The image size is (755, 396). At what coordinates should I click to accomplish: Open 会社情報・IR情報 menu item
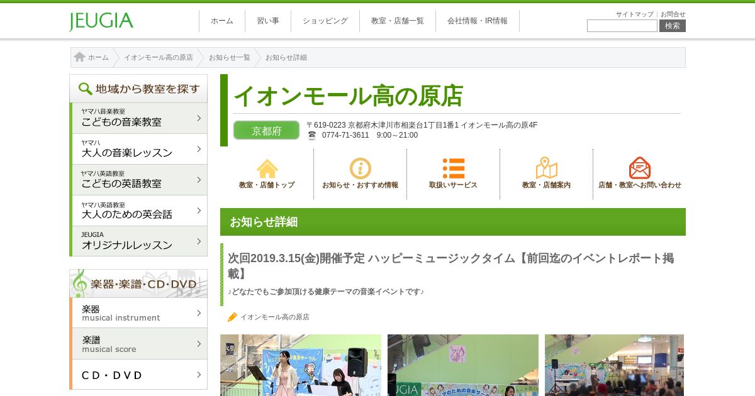pyautogui.click(x=478, y=21)
